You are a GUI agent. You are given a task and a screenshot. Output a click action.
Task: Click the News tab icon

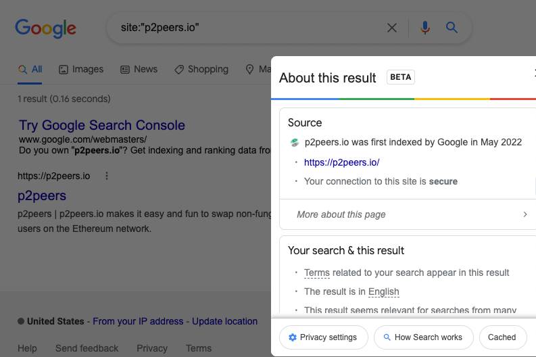(125, 70)
